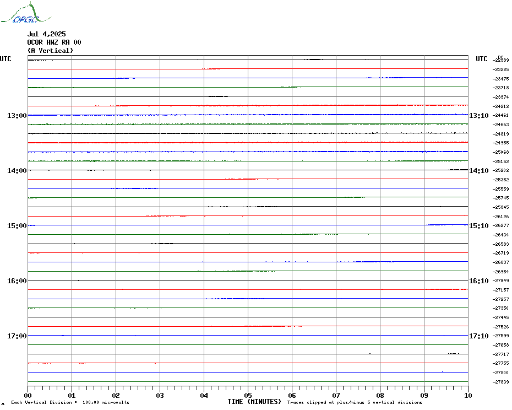
Task: Click the DC offset value -27350
Action: pos(500,308)
